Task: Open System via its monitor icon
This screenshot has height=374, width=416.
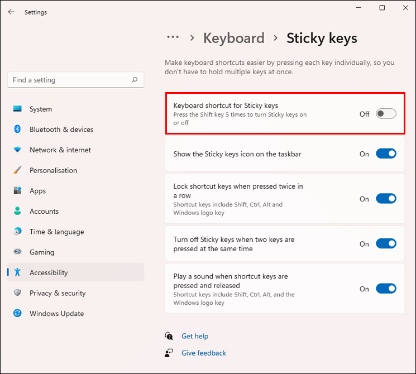Action: (17, 109)
